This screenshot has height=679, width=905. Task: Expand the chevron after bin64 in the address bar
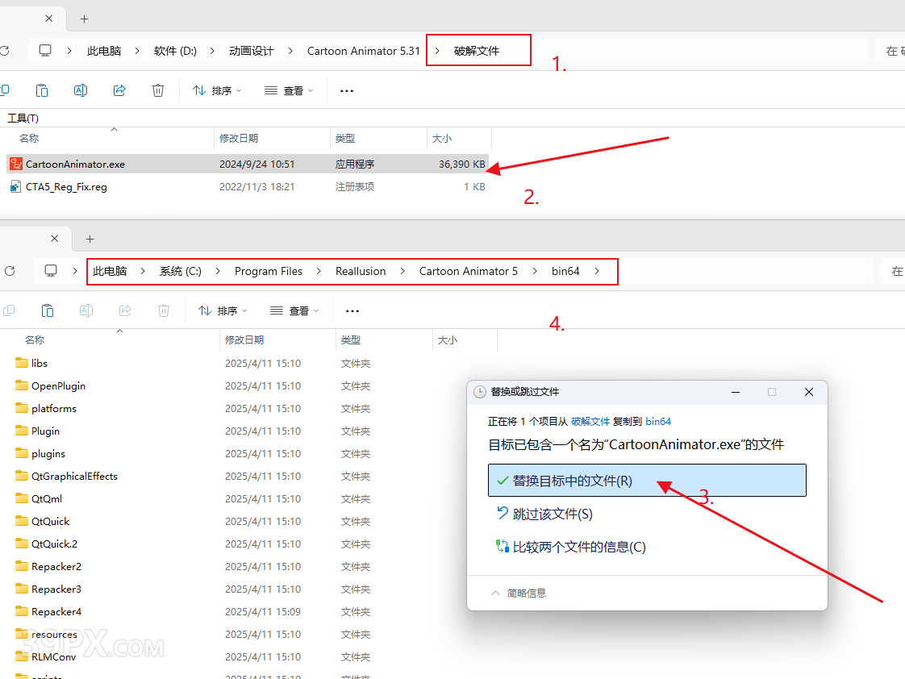tap(597, 271)
